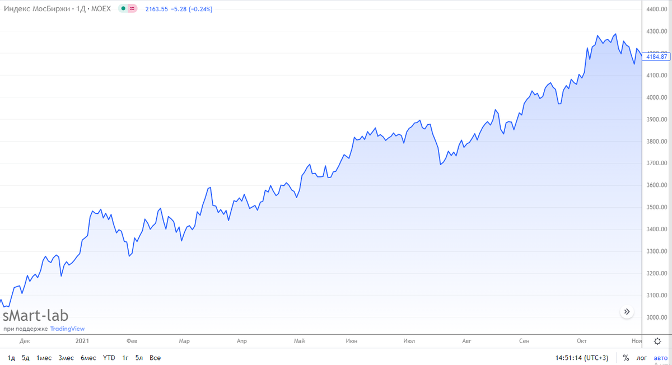The image size is (672, 365).
Task: Select the 5д time range
Action: [26, 358]
